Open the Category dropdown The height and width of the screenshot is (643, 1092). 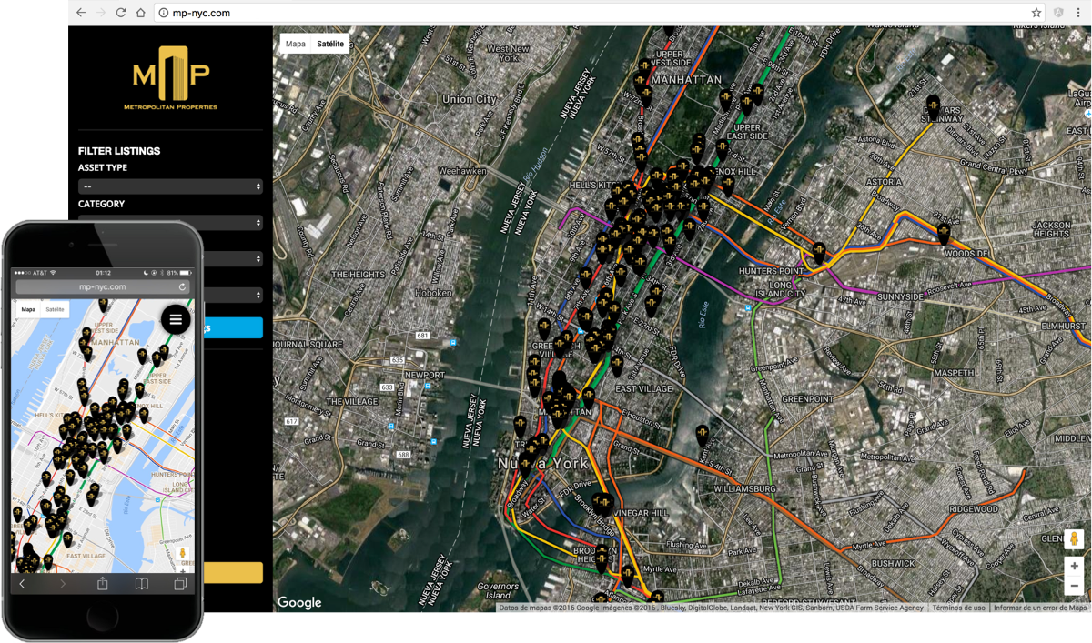coord(170,223)
